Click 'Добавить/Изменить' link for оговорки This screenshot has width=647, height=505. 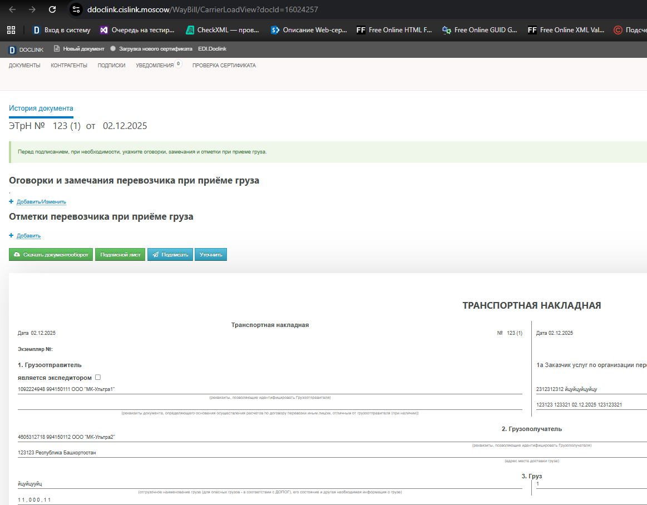point(41,202)
